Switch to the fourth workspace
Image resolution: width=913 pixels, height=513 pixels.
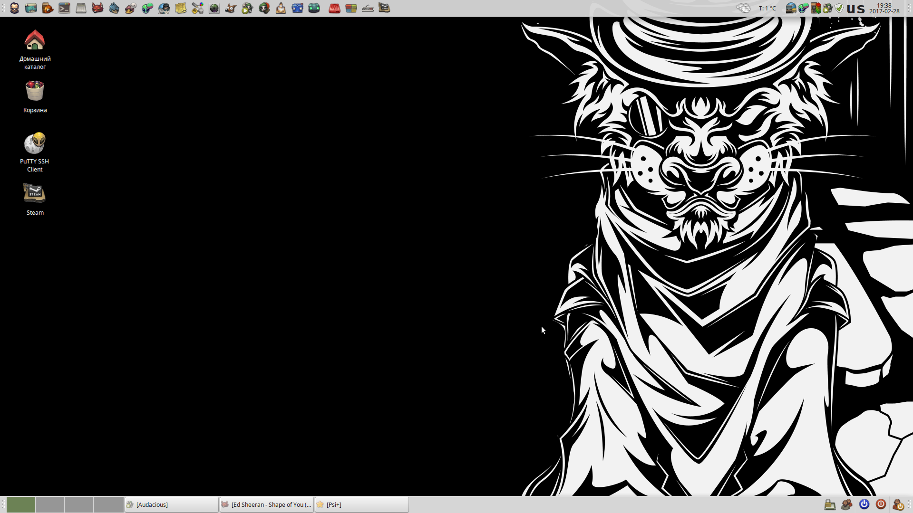point(108,504)
